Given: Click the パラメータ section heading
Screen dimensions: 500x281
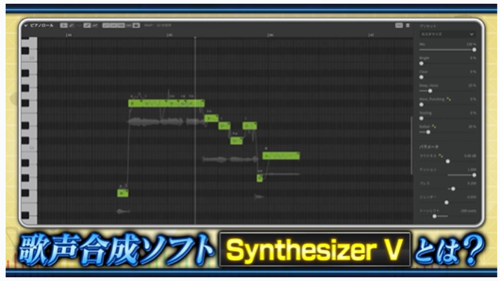Looking at the screenshot, I should (427, 146).
